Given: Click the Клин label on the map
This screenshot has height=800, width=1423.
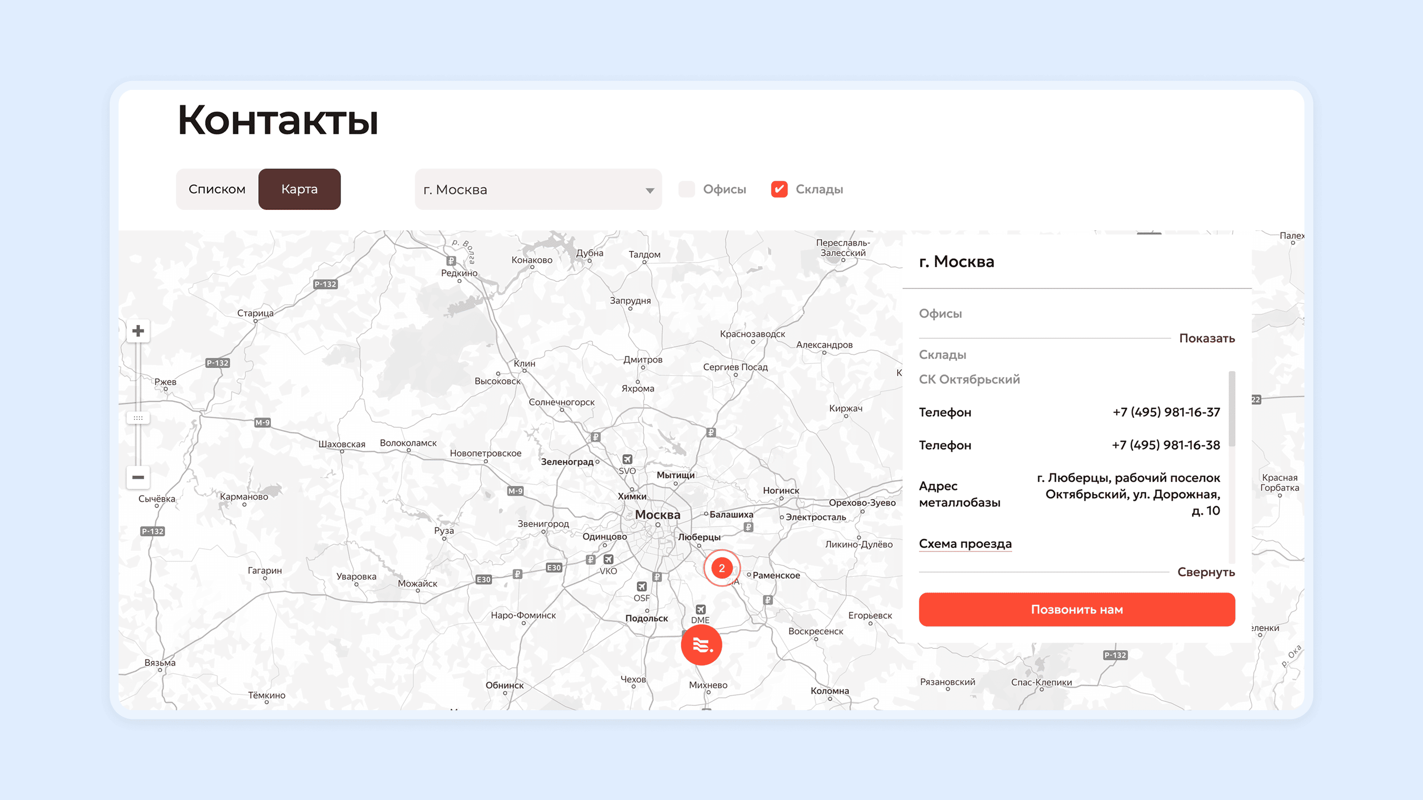Looking at the screenshot, I should click(524, 363).
